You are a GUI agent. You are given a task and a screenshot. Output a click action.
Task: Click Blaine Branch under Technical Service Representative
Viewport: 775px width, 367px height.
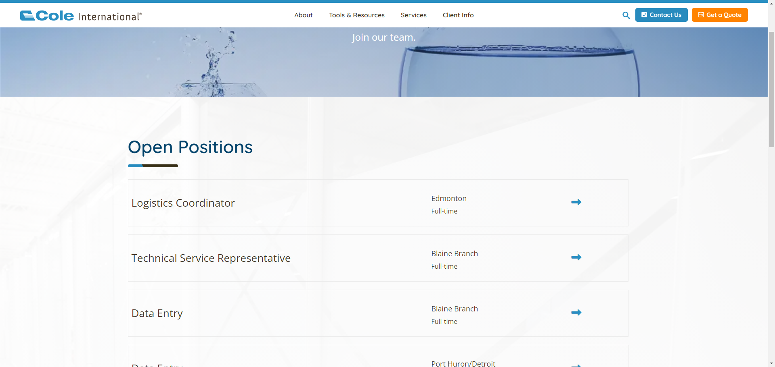tap(455, 254)
